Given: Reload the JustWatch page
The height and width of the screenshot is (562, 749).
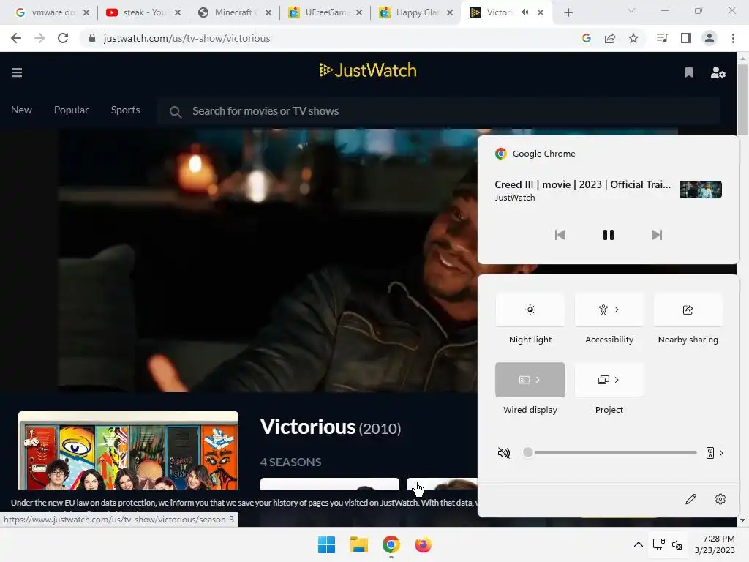Looking at the screenshot, I should tap(63, 38).
